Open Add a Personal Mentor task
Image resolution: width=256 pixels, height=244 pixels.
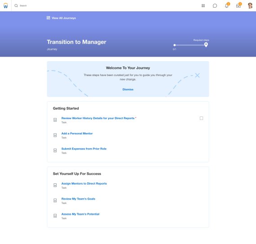[77, 133]
